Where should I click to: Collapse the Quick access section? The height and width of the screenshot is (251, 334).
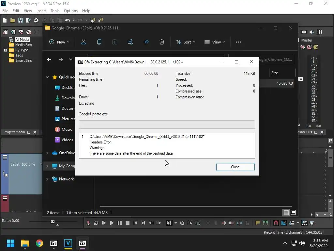pyautogui.click(x=47, y=77)
